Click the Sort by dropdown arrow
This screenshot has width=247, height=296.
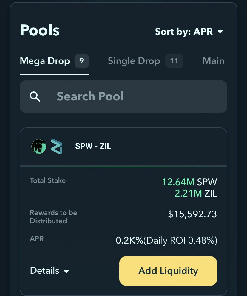tap(220, 32)
